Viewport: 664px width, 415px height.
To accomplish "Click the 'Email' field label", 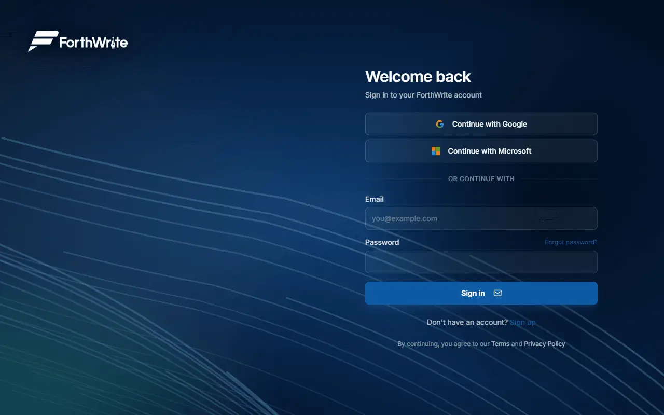I will 375,199.
